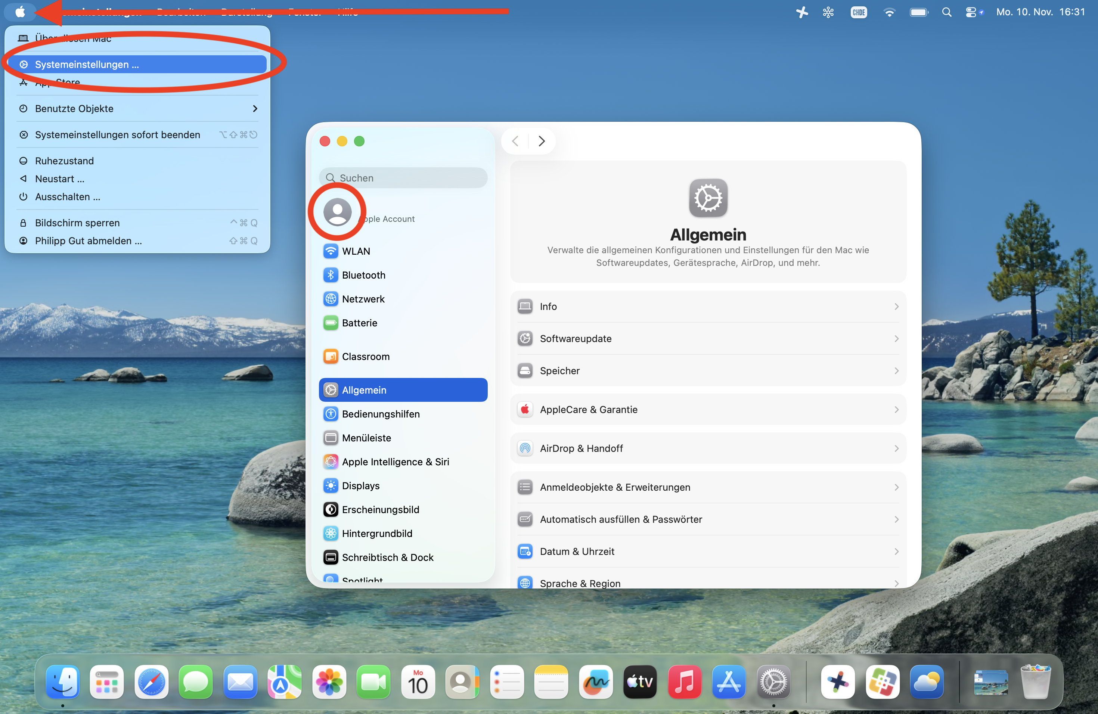Open the WLAN settings pane
This screenshot has width=1098, height=714.
[x=356, y=251]
